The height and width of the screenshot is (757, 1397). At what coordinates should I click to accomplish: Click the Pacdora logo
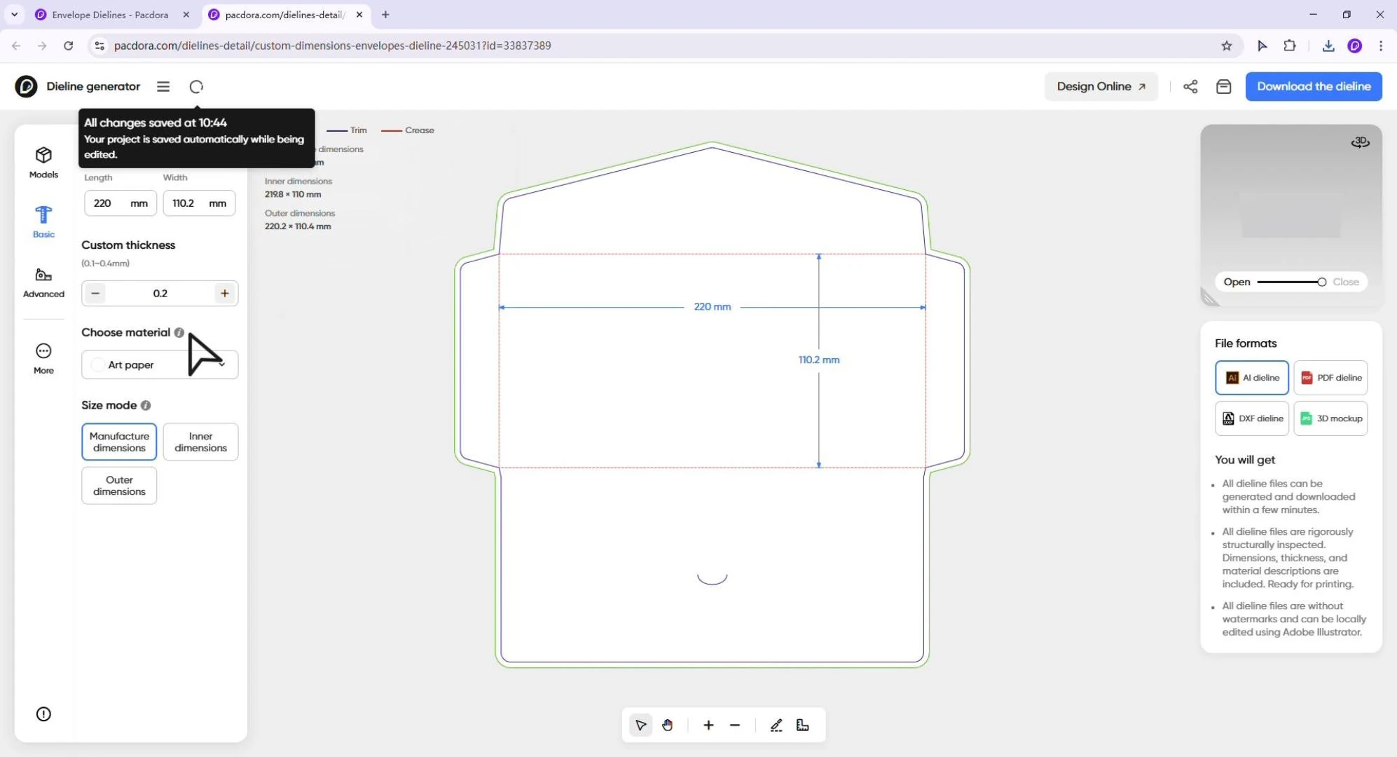[26, 86]
